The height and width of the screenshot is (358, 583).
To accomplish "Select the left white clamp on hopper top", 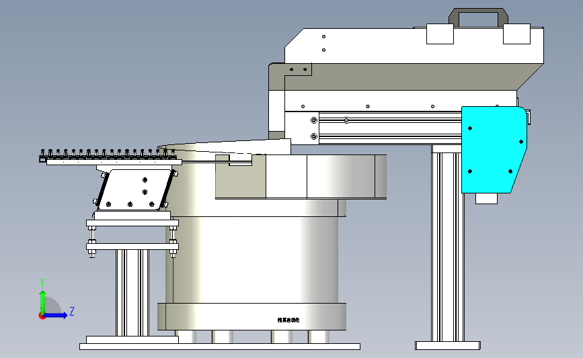I will click(440, 34).
